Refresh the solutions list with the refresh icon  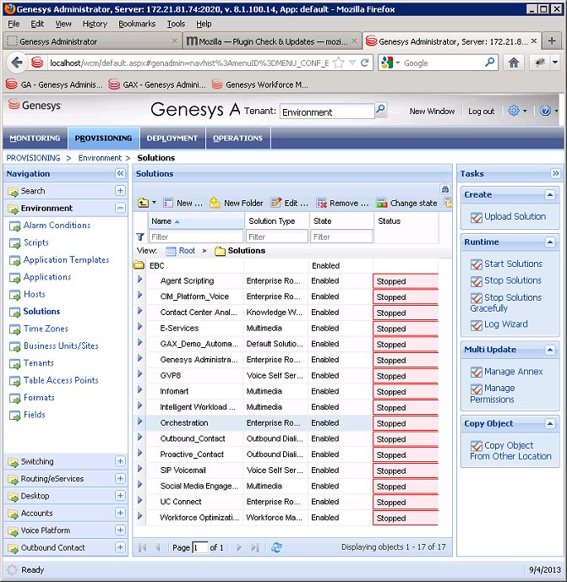click(x=276, y=547)
